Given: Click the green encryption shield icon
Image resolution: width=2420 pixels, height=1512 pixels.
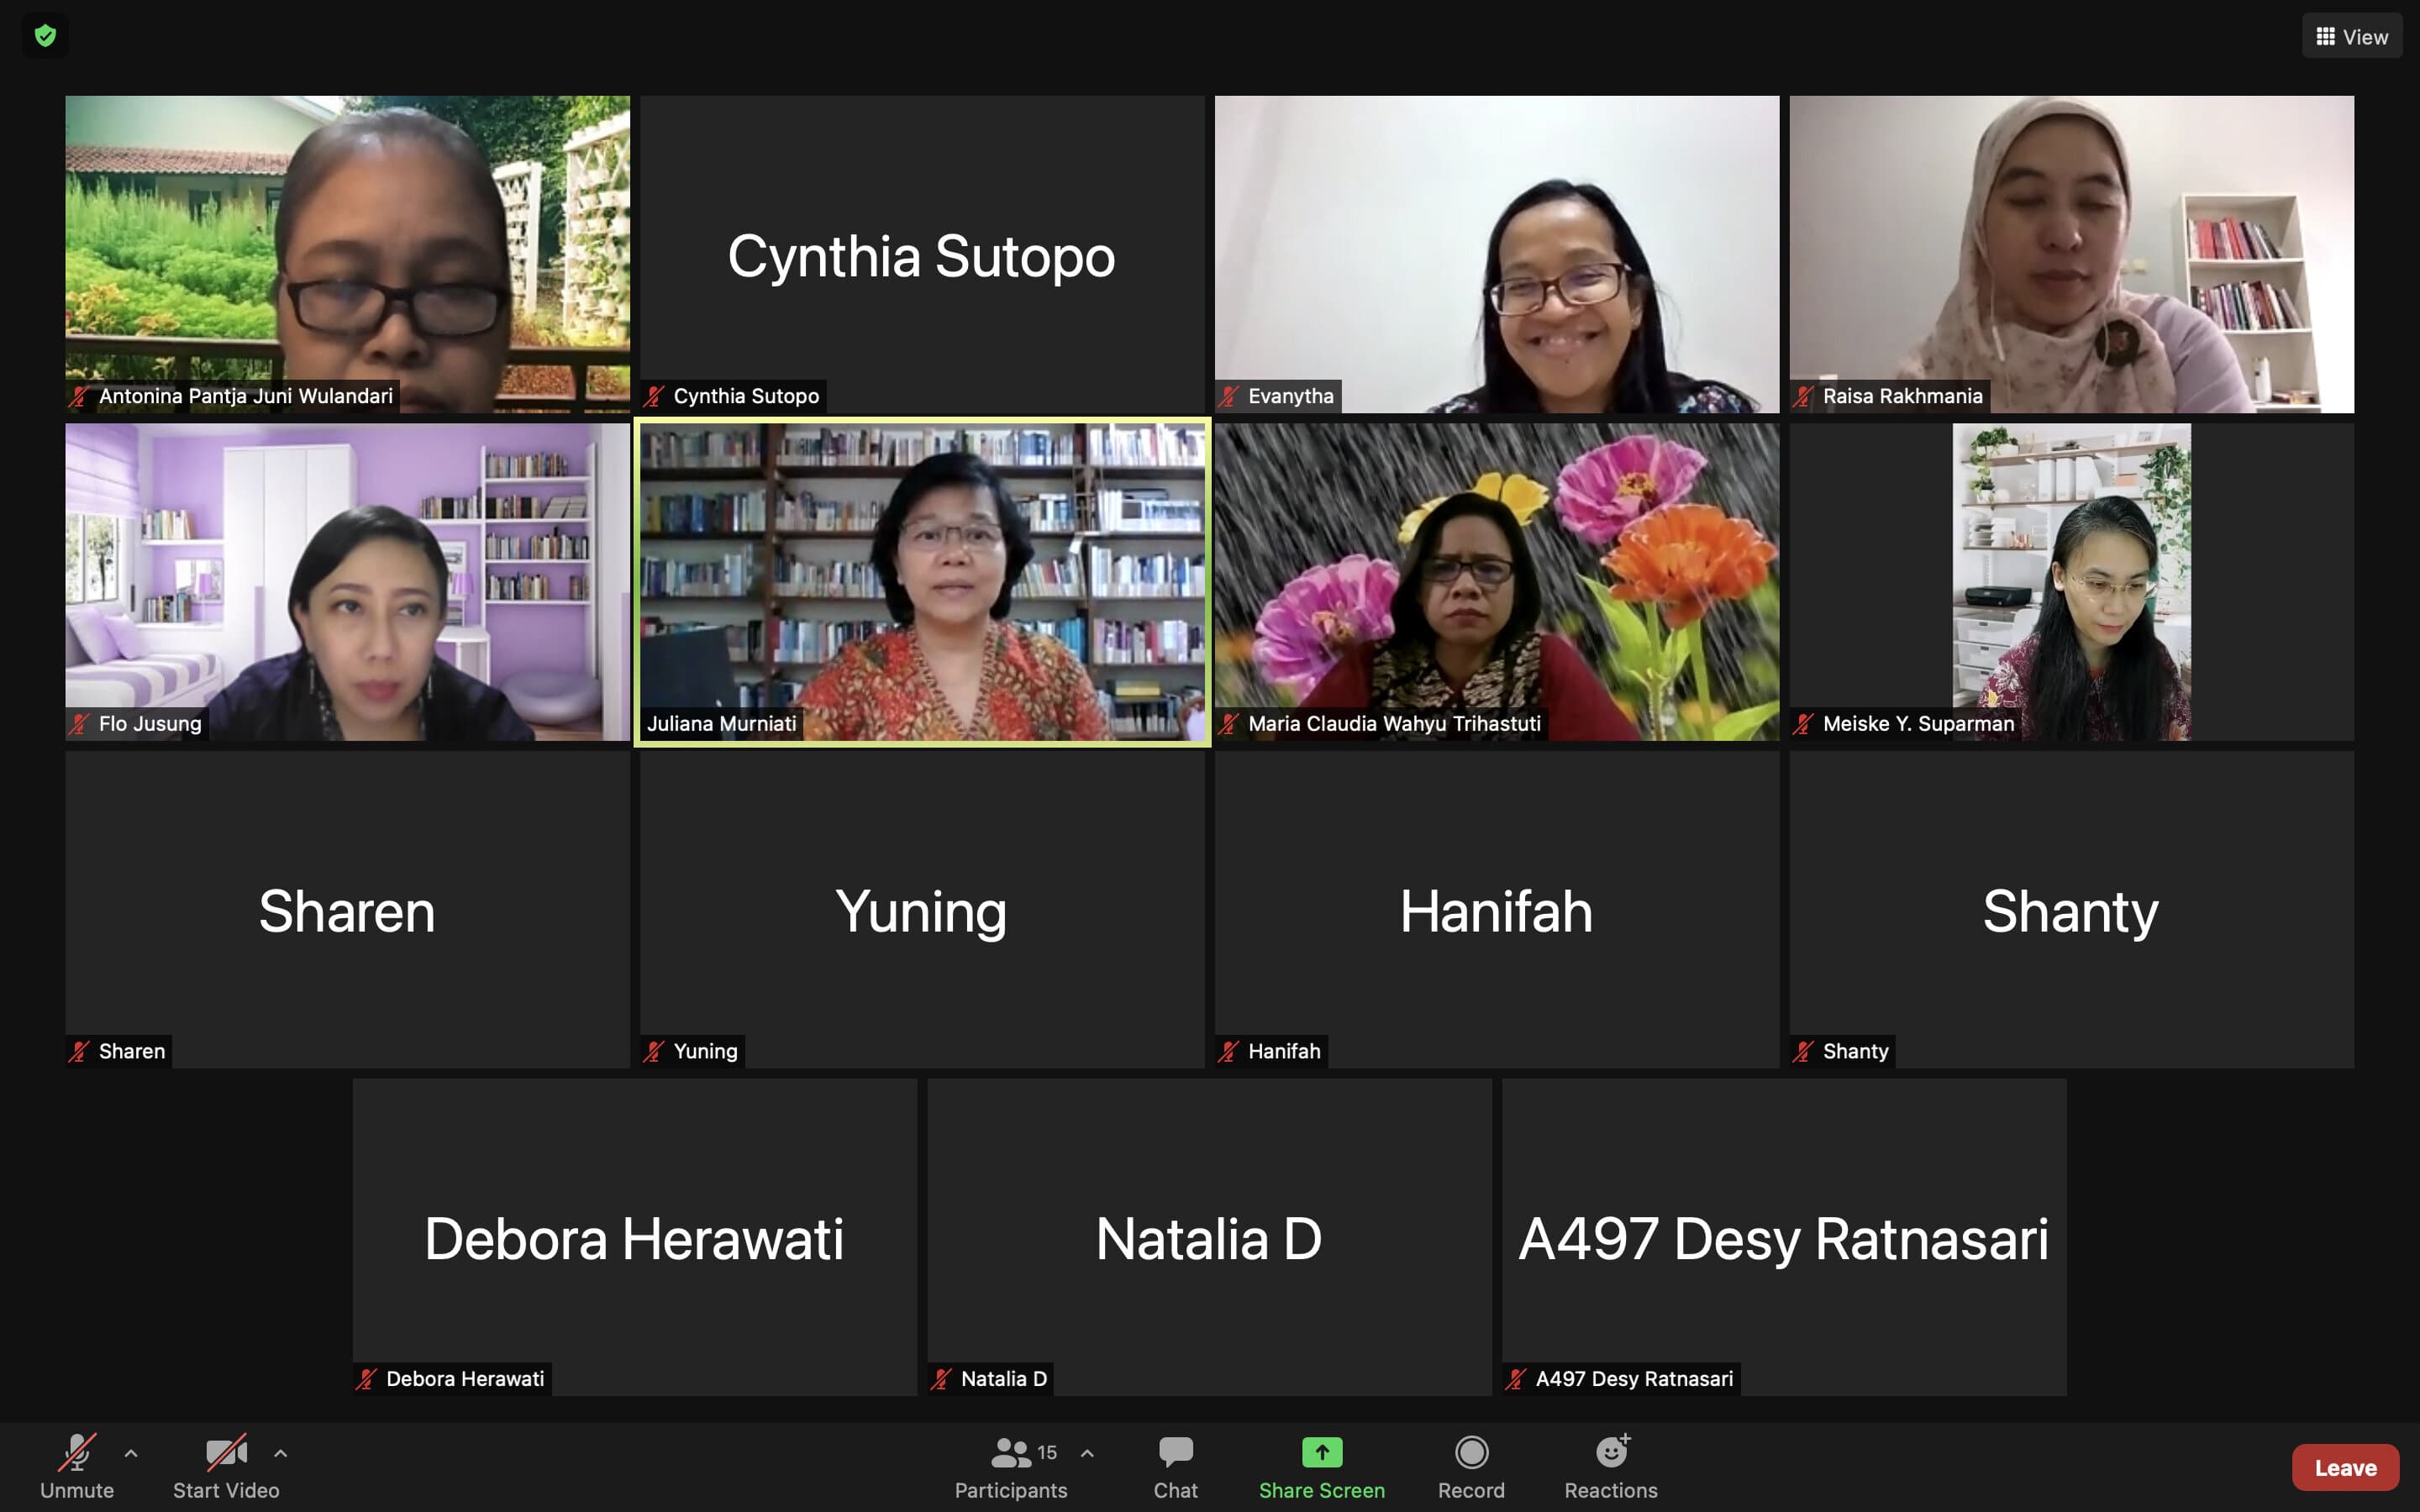Looking at the screenshot, I should (45, 36).
